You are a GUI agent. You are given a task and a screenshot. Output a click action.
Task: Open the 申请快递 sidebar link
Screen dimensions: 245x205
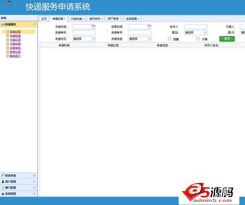pos(15,36)
